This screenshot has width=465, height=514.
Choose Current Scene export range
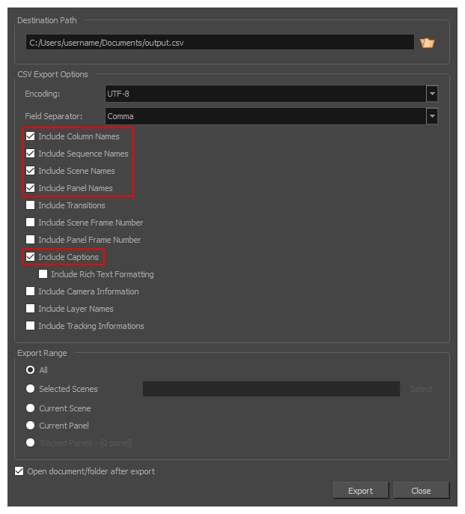31,408
